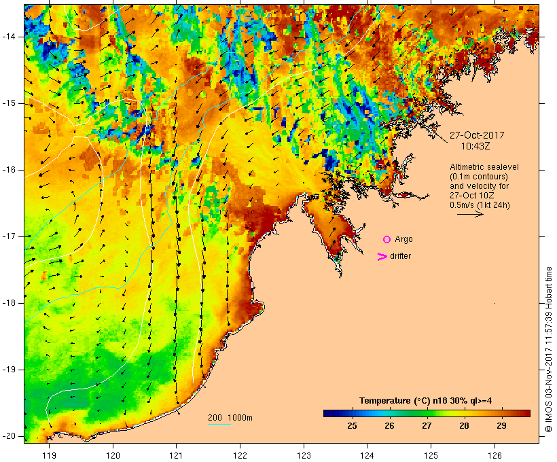Click the '(0.1m contours)' text line
The image size is (557, 462).
point(479,177)
